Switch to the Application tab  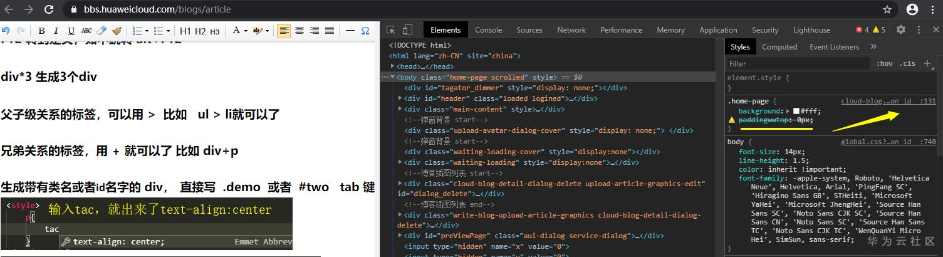pyautogui.click(x=718, y=29)
